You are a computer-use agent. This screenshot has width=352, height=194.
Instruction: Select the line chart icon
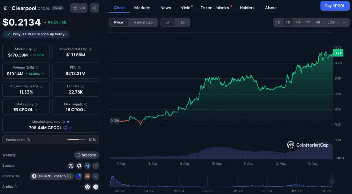point(168,22)
